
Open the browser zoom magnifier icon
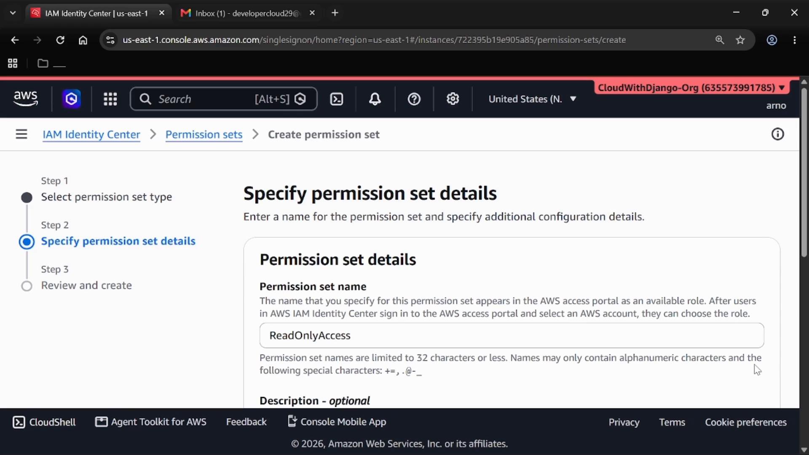tap(720, 40)
